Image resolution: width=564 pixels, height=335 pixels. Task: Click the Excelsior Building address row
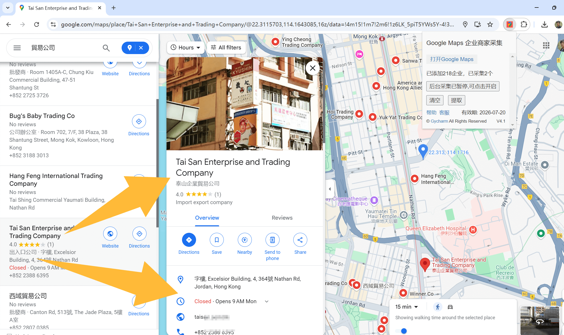coord(245,283)
